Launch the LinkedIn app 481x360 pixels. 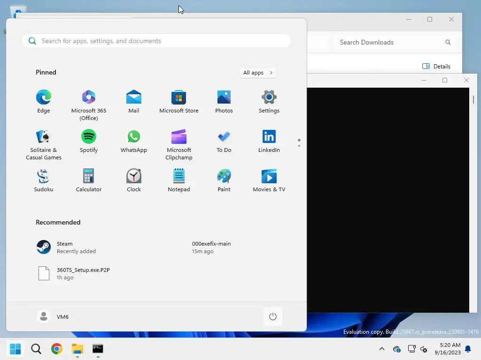[269, 141]
